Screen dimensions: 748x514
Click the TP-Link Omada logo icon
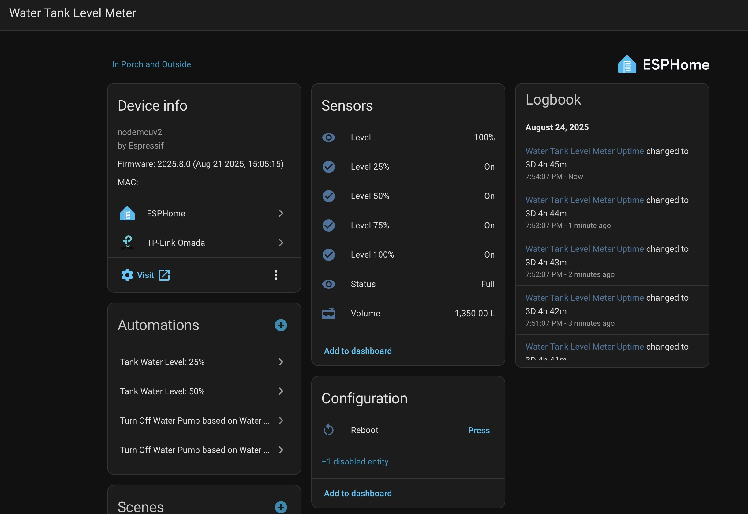[127, 243]
